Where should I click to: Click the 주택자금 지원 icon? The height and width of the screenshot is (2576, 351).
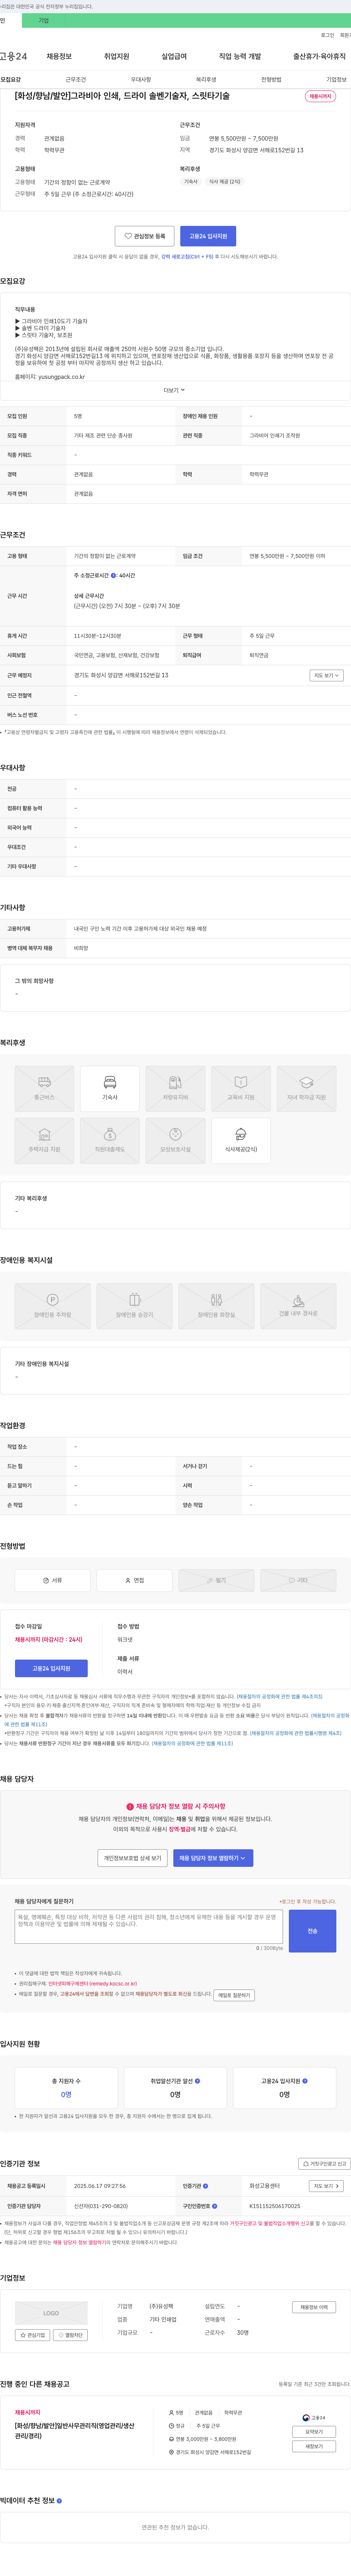point(44,1141)
